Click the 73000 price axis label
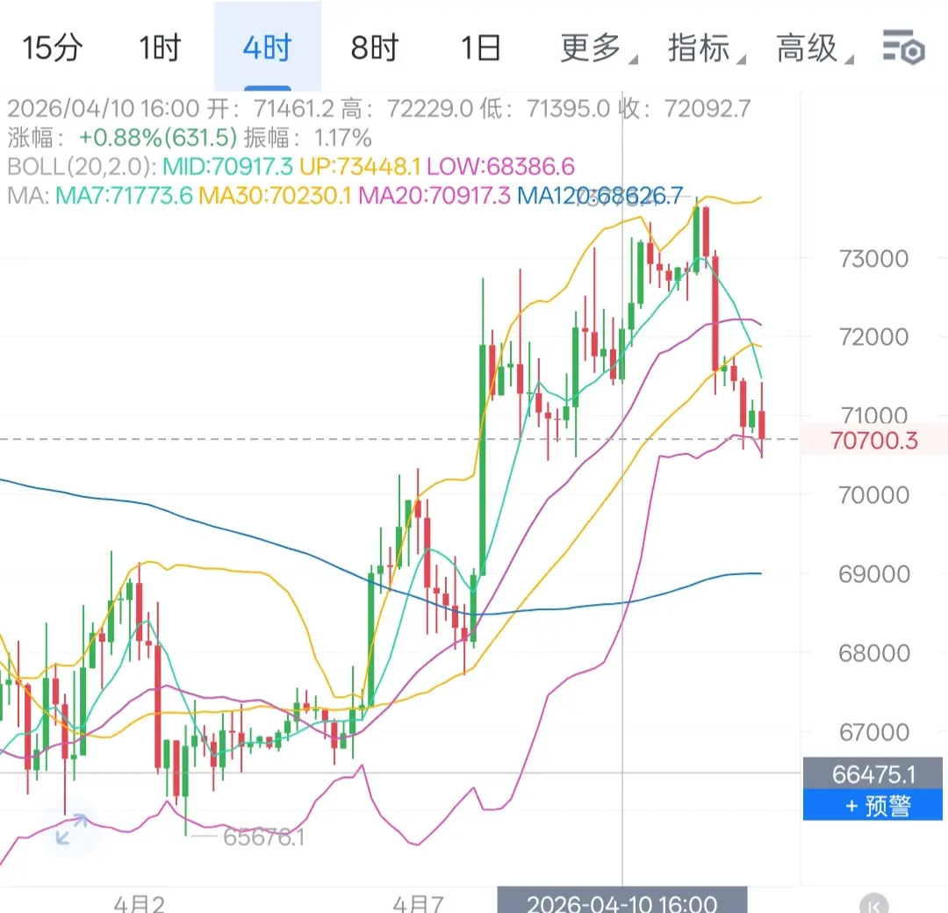 [873, 259]
